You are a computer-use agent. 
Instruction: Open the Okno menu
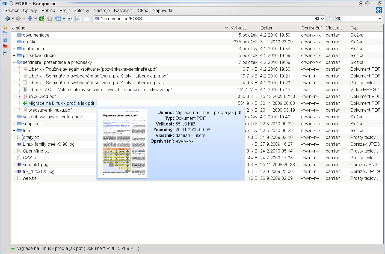point(143,10)
